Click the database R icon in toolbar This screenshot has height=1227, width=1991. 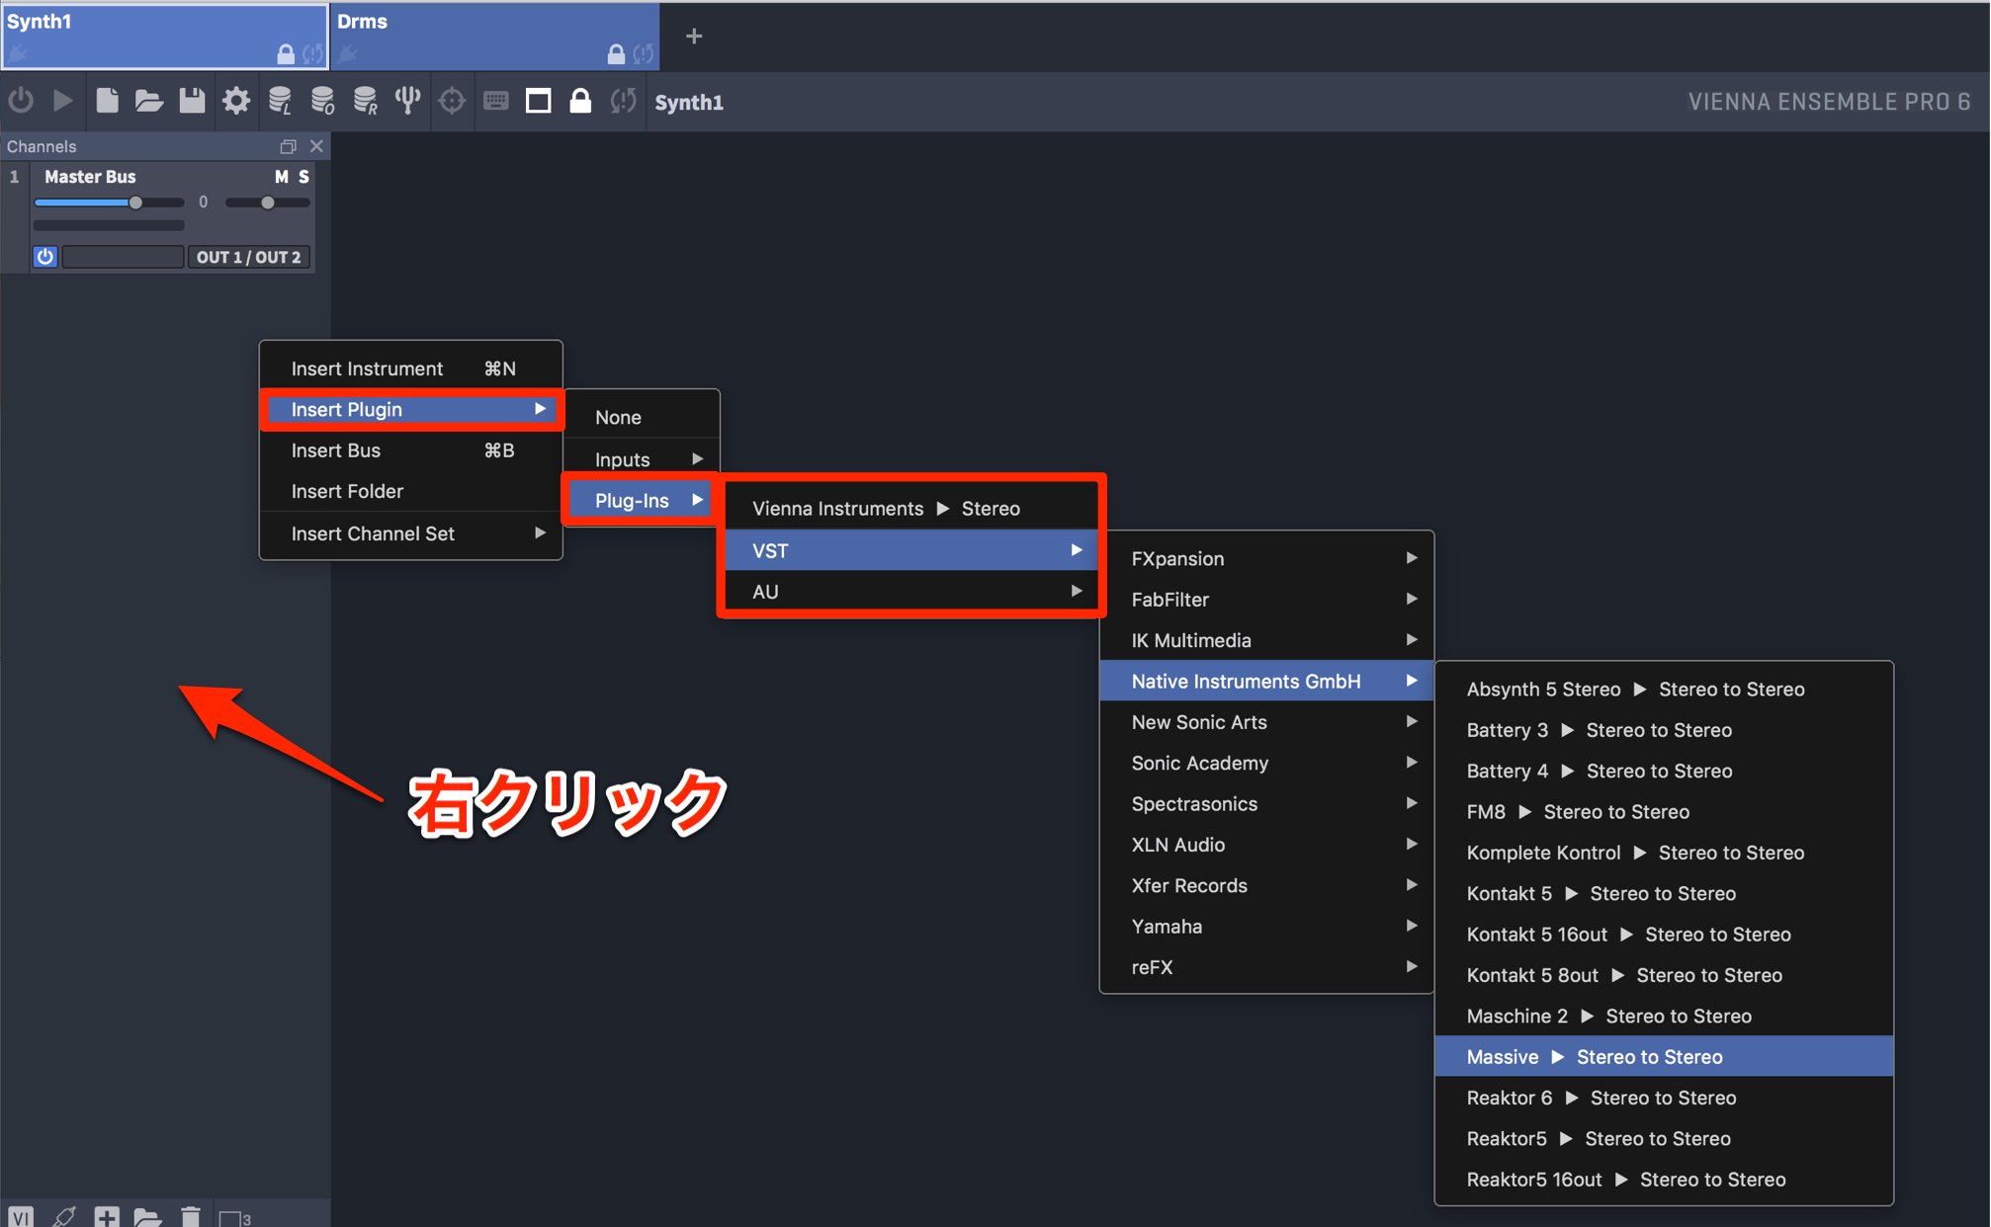click(x=365, y=101)
